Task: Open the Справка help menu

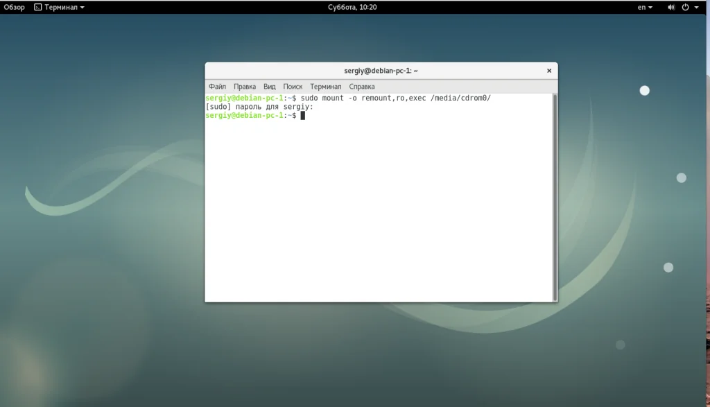Action: click(362, 87)
